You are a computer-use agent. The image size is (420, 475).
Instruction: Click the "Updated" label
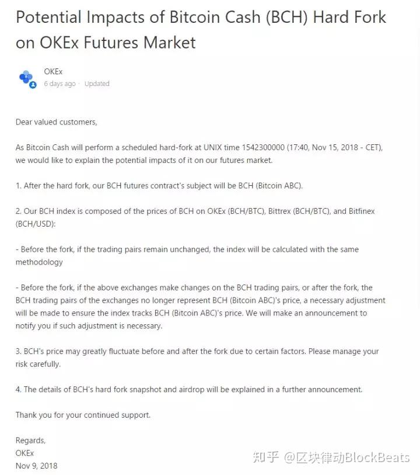[x=97, y=84]
